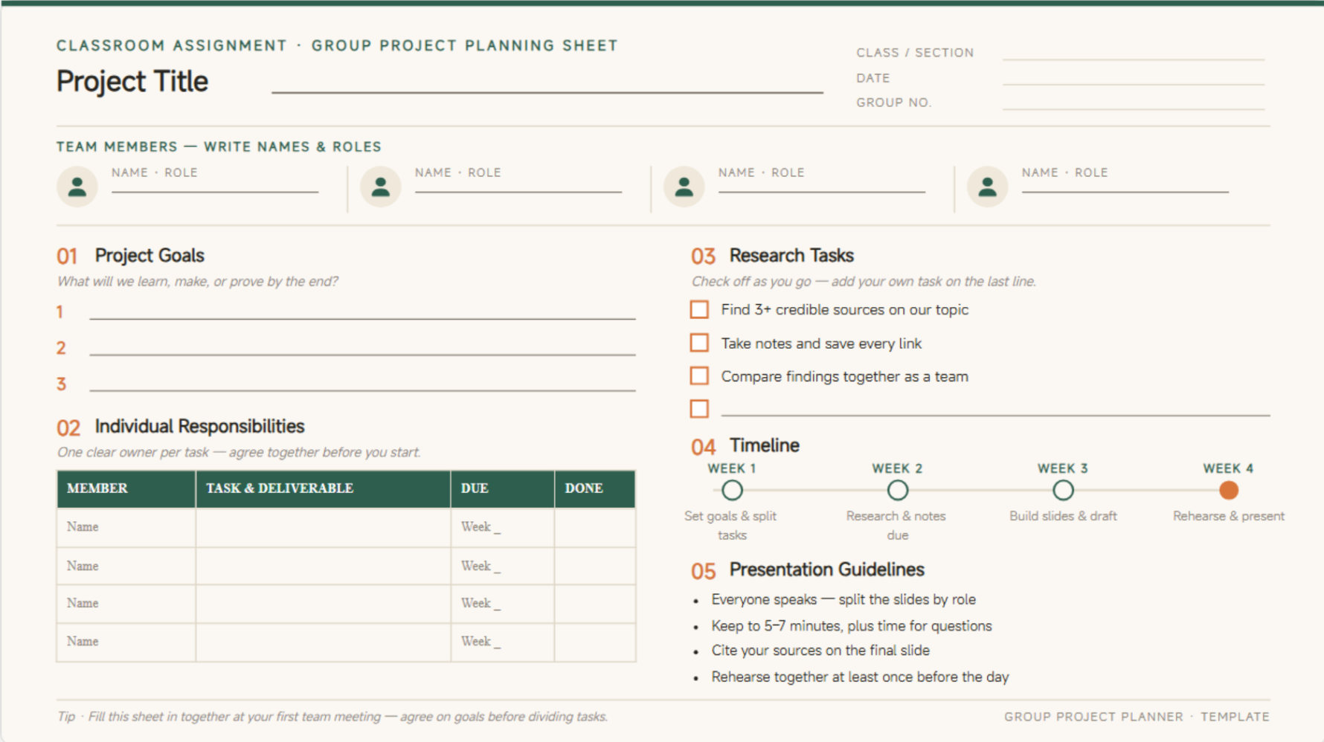
Task: Click the 'Build slides & draft' caption
Action: (x=1063, y=516)
